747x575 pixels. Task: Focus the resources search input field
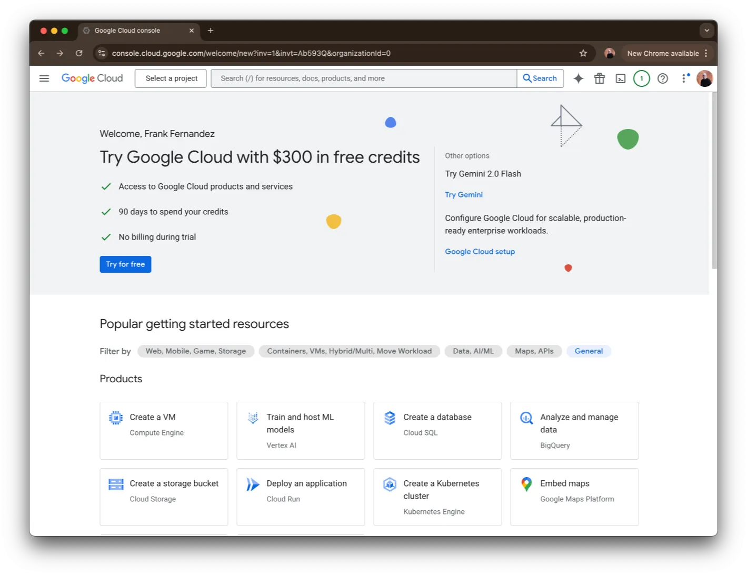pos(364,78)
